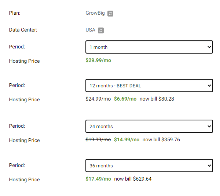Click the "Data Center:" label
This screenshot has width=220, height=196.
click(23, 30)
